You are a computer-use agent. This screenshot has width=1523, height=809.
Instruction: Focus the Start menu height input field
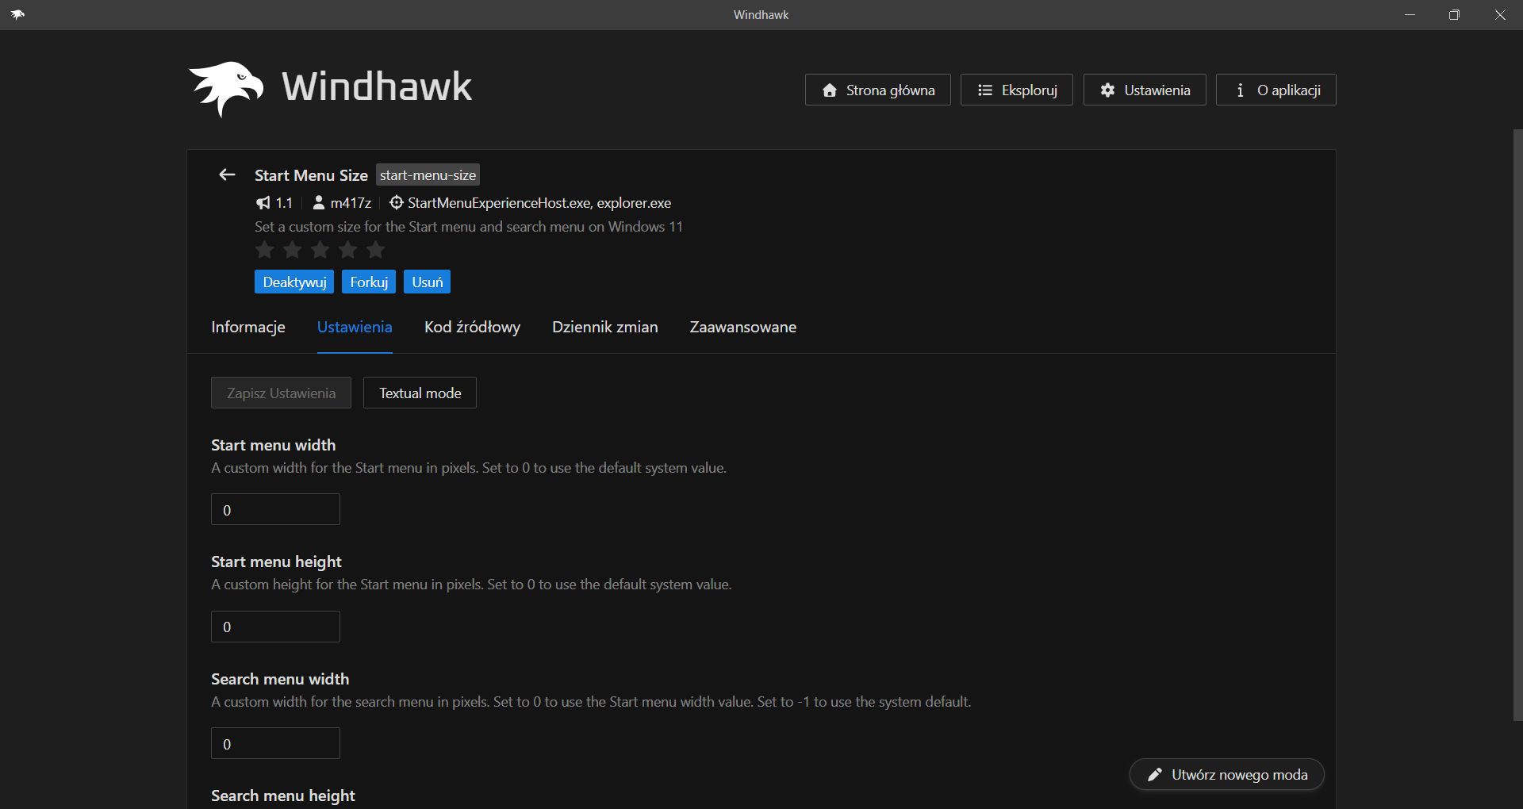click(x=275, y=627)
